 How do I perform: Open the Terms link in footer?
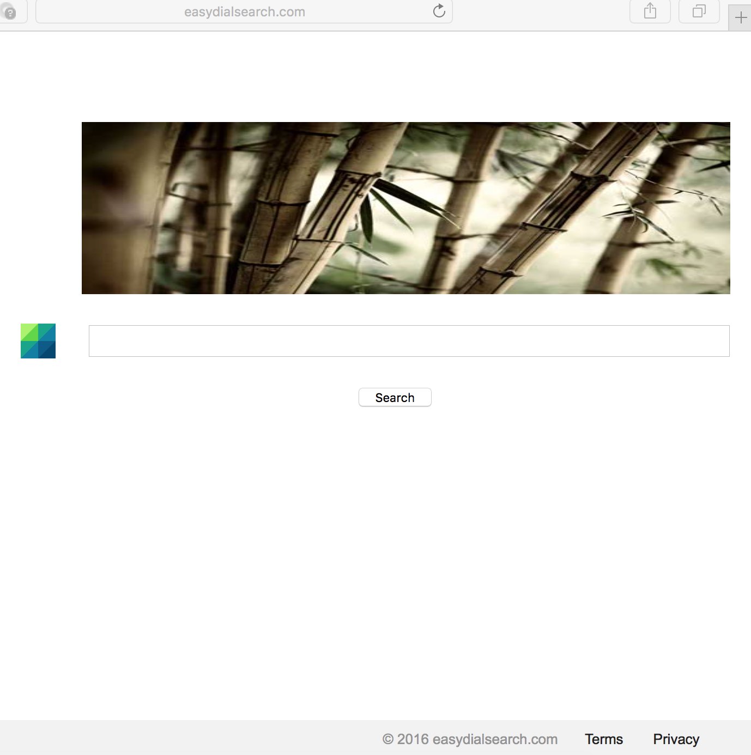coord(603,739)
